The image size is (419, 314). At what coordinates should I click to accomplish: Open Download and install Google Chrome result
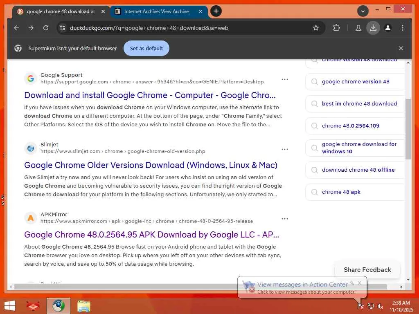[x=150, y=95]
